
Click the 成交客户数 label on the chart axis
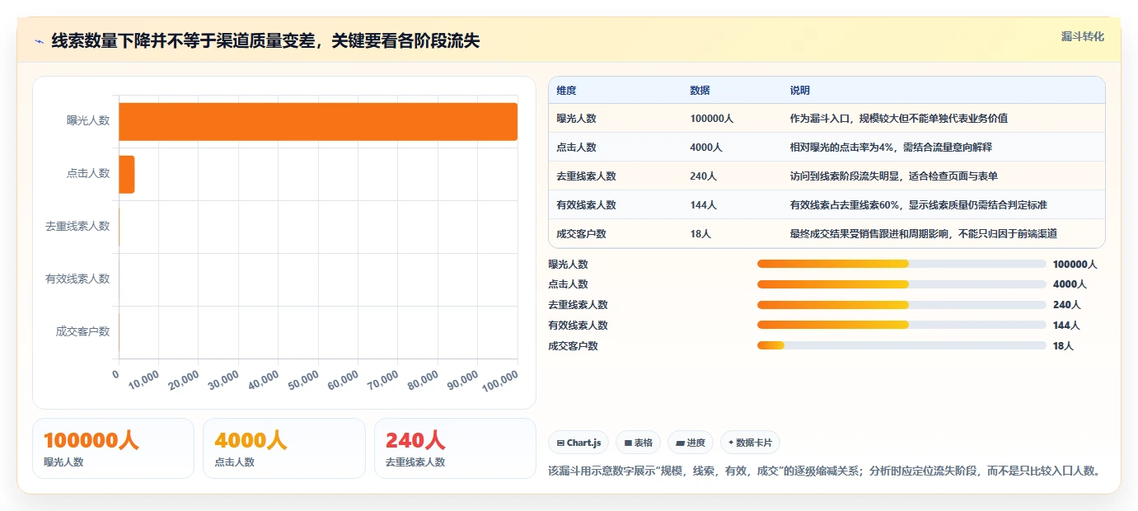coord(82,331)
